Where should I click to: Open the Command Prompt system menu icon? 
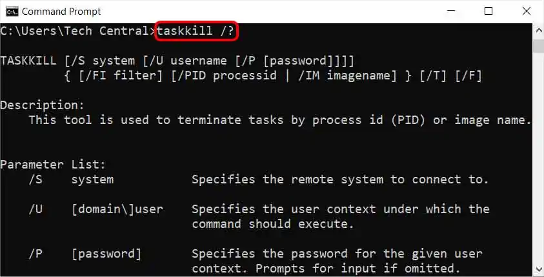(11, 11)
